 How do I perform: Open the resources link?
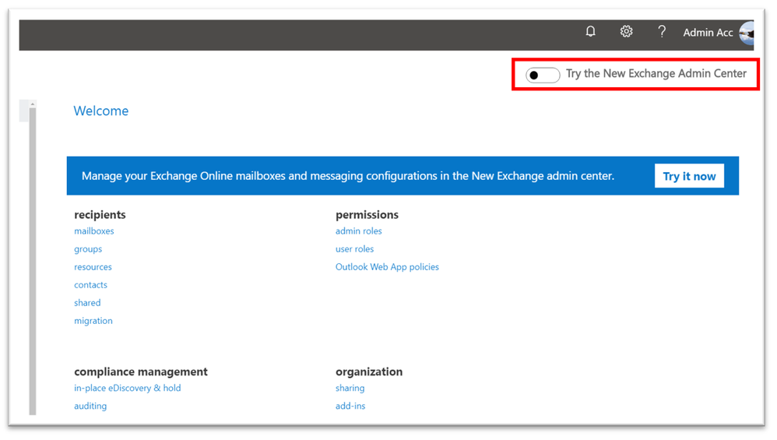(93, 267)
